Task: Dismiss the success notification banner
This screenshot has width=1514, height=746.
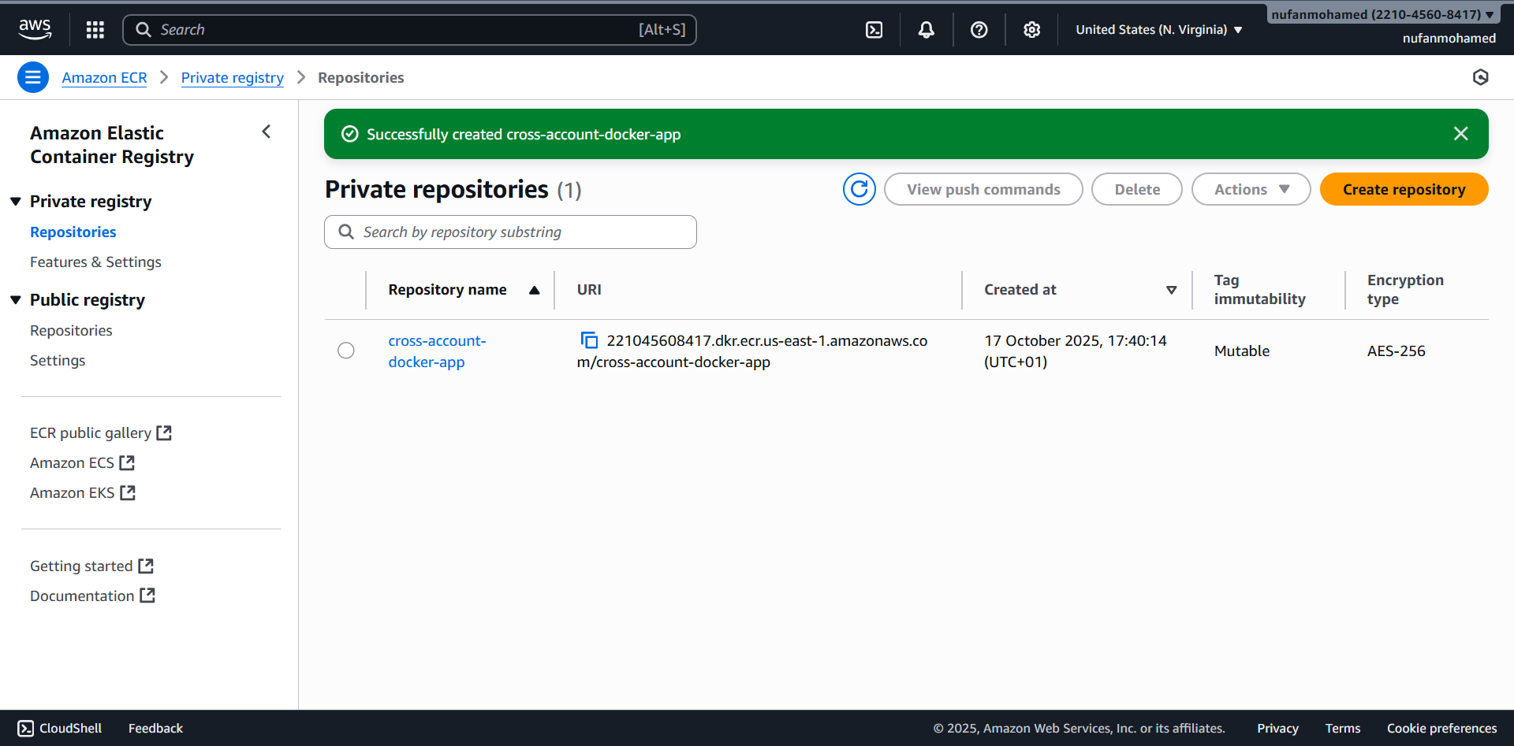Action: point(1460,134)
